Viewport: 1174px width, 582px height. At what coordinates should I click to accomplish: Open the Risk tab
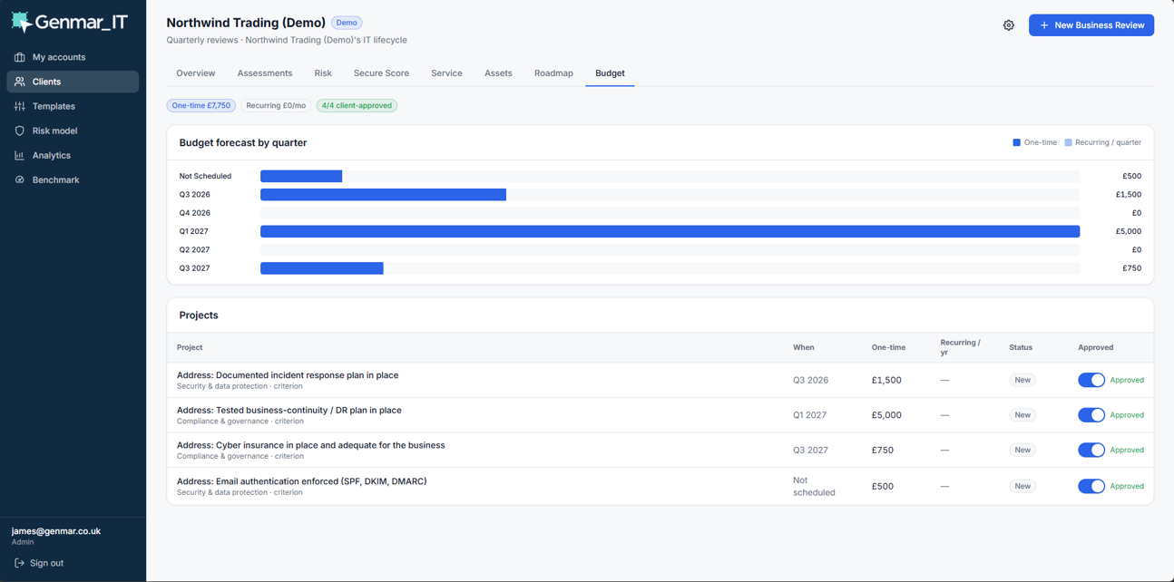click(x=323, y=73)
